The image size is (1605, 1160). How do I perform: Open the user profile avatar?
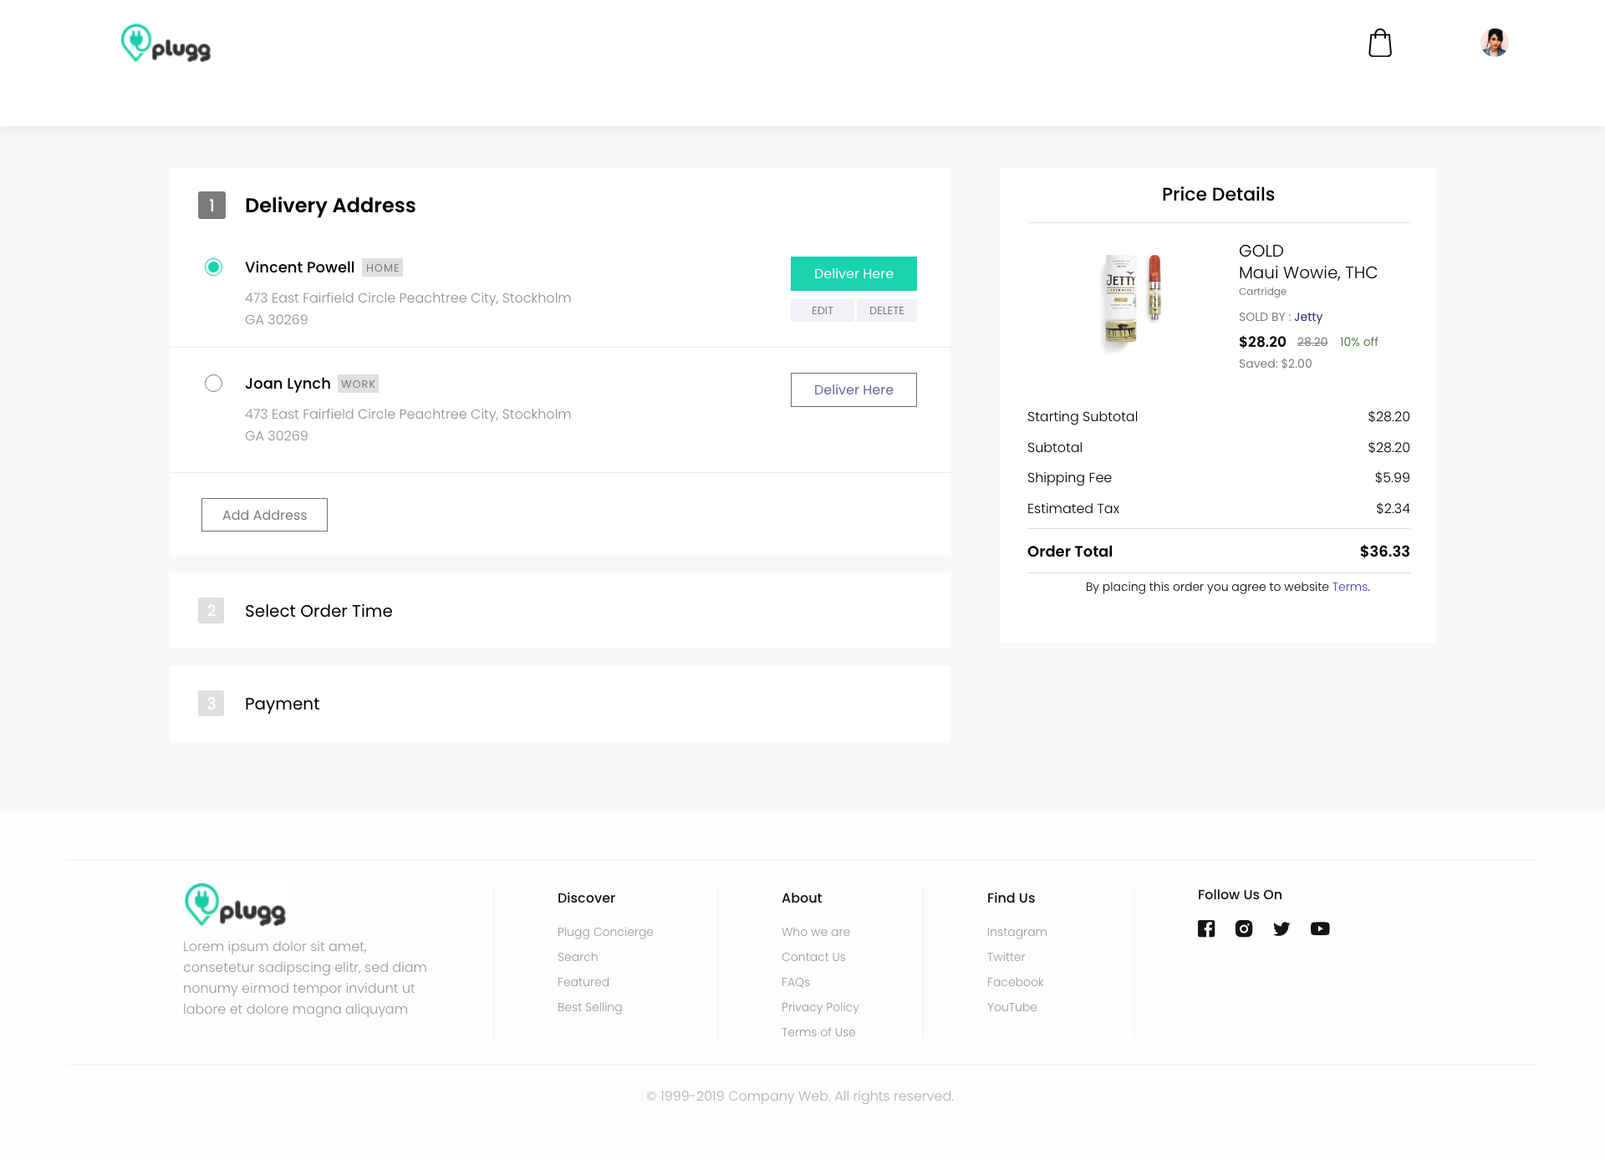1494,43
